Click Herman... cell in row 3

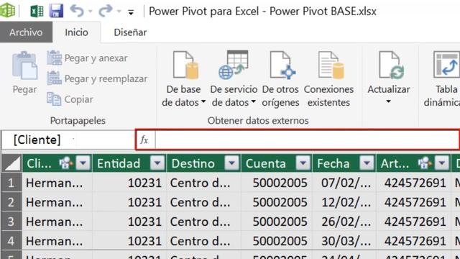pos(57,222)
